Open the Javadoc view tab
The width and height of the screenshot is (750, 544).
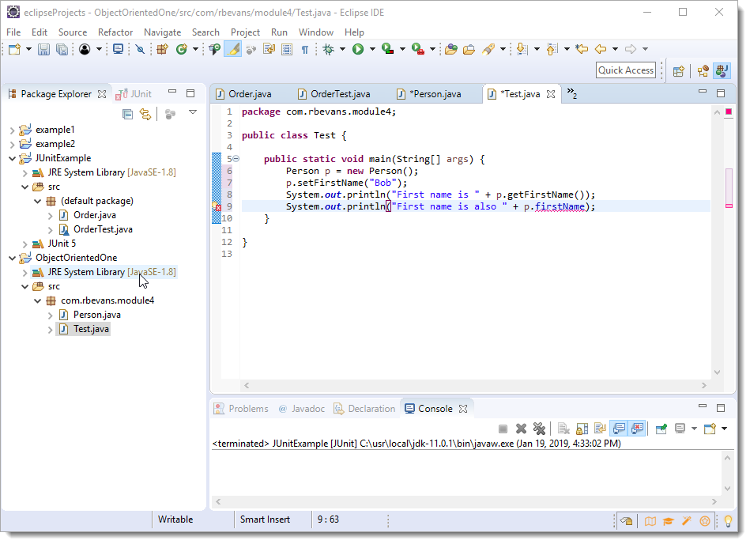pyautogui.click(x=302, y=409)
